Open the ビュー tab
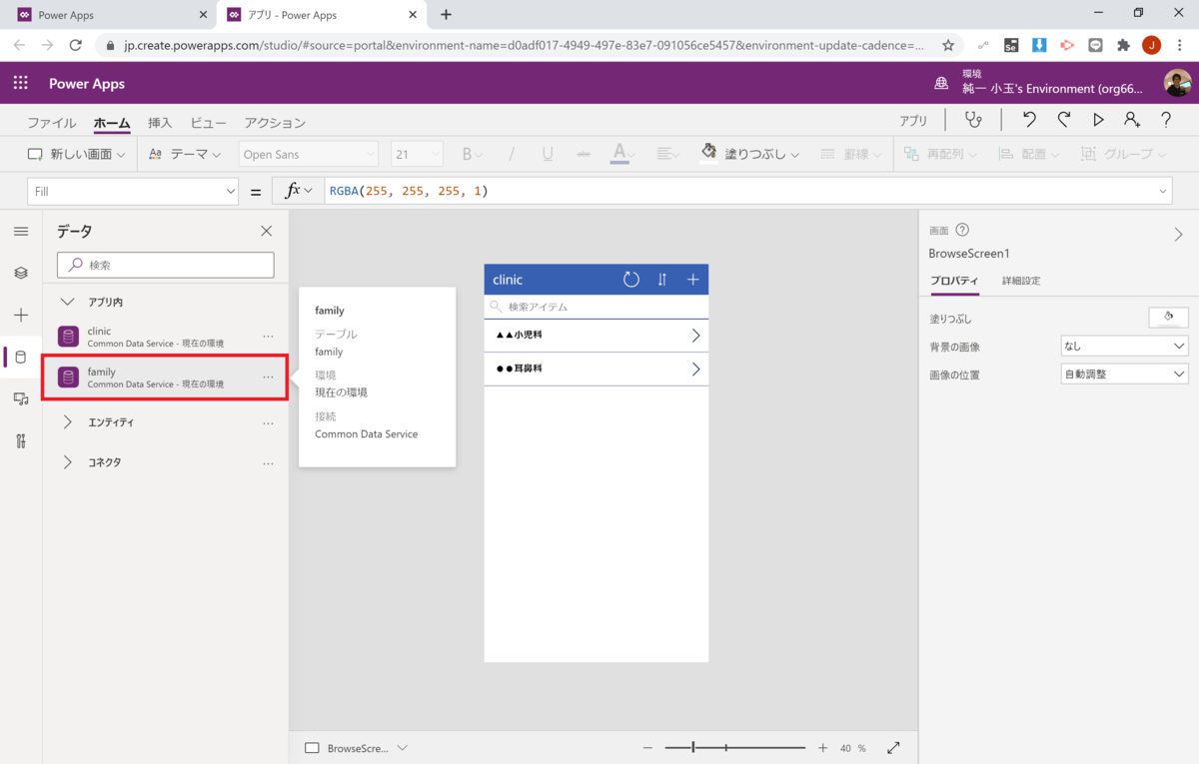Image resolution: width=1199 pixels, height=764 pixels. click(x=208, y=123)
